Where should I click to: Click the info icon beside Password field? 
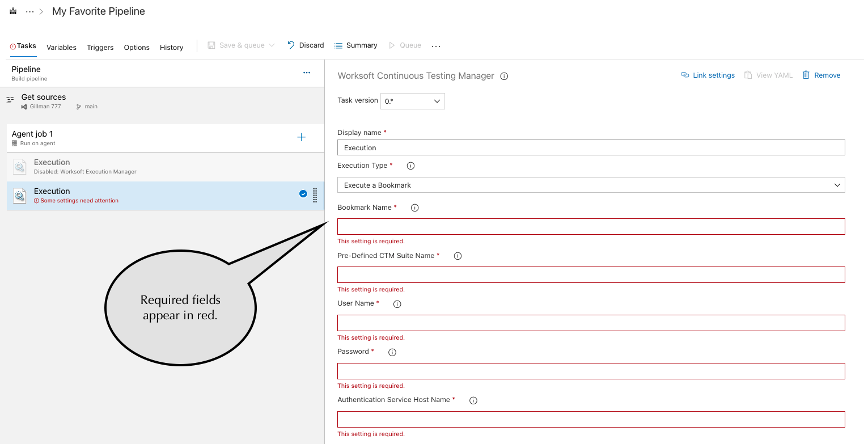click(392, 352)
